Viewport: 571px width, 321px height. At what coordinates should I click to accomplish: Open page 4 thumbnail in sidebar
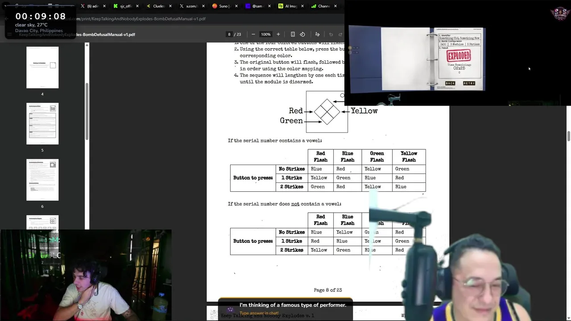point(42,67)
